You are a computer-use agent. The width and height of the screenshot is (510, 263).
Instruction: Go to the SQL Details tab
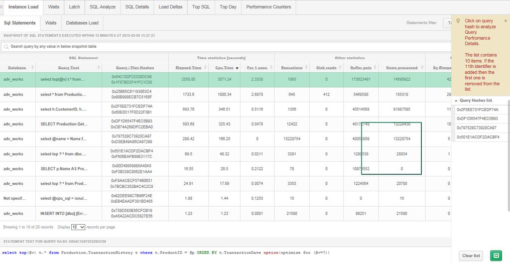point(137,7)
